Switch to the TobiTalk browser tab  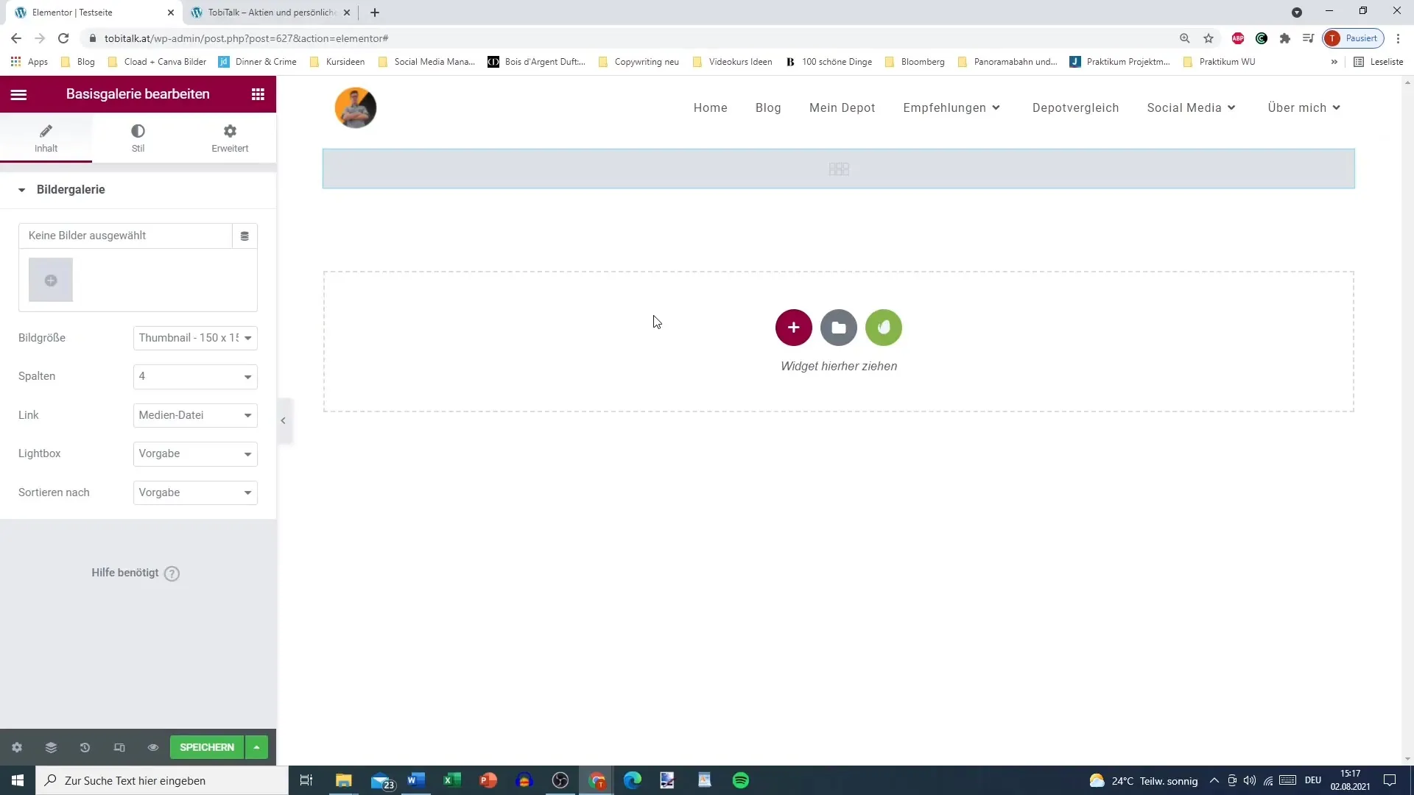tap(270, 13)
